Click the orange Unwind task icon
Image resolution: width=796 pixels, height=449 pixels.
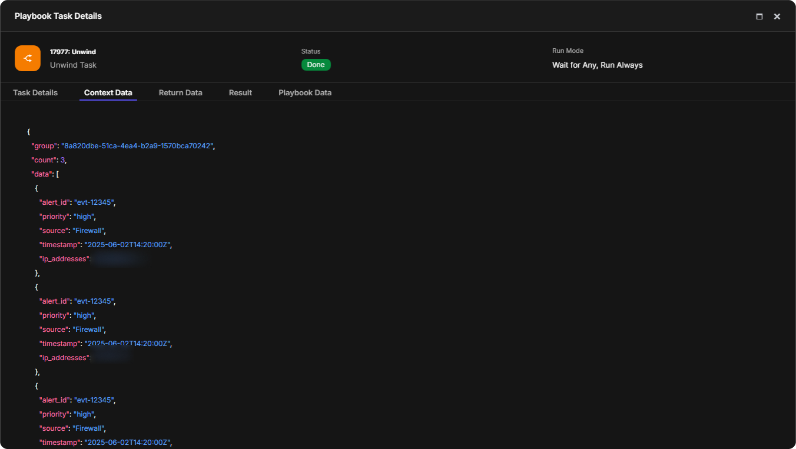28,58
